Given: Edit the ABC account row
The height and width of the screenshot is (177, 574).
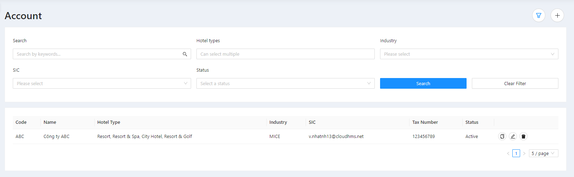Looking at the screenshot, I should click(513, 136).
